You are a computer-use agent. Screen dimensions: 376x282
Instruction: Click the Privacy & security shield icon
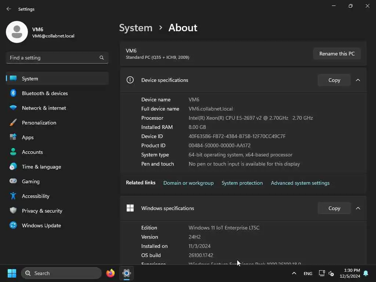[13, 210]
